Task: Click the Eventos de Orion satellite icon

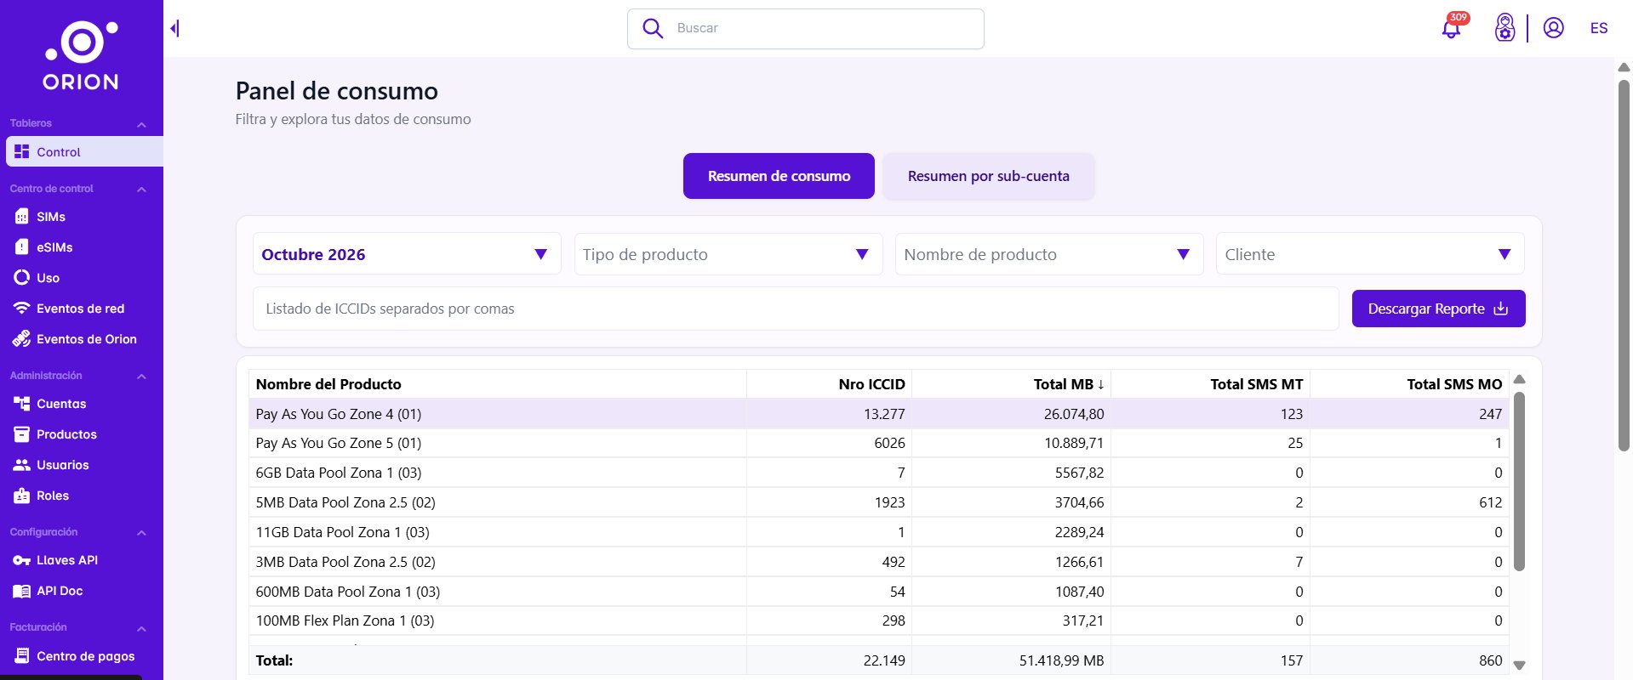Action: pos(22,338)
